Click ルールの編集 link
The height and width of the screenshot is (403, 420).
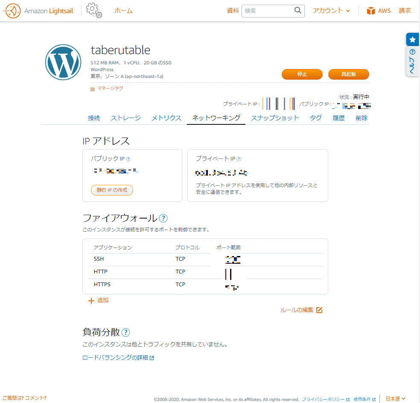point(297,310)
